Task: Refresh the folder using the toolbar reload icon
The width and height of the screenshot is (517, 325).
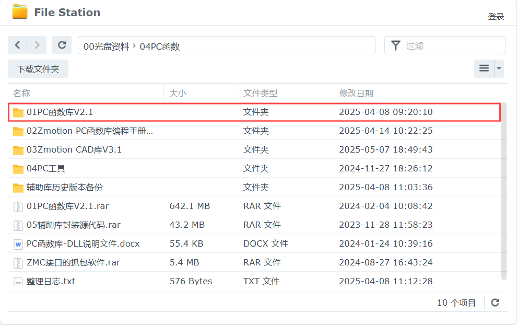Action: pos(62,45)
